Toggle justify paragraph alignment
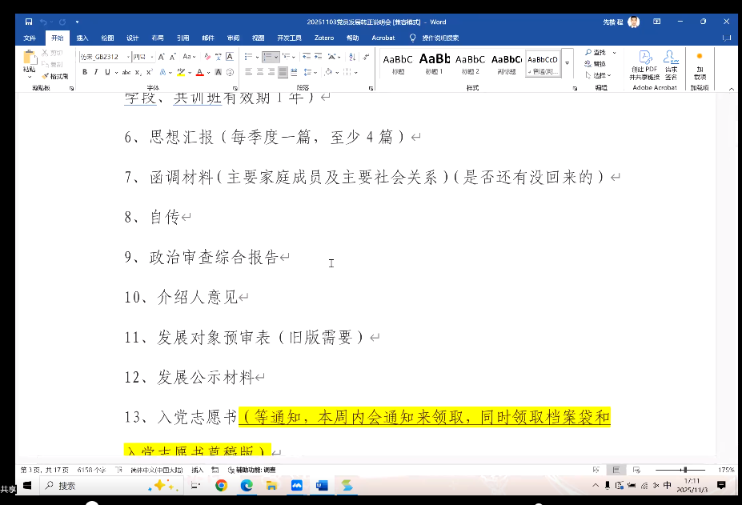Viewport: 742px width, 505px height. 283,72
